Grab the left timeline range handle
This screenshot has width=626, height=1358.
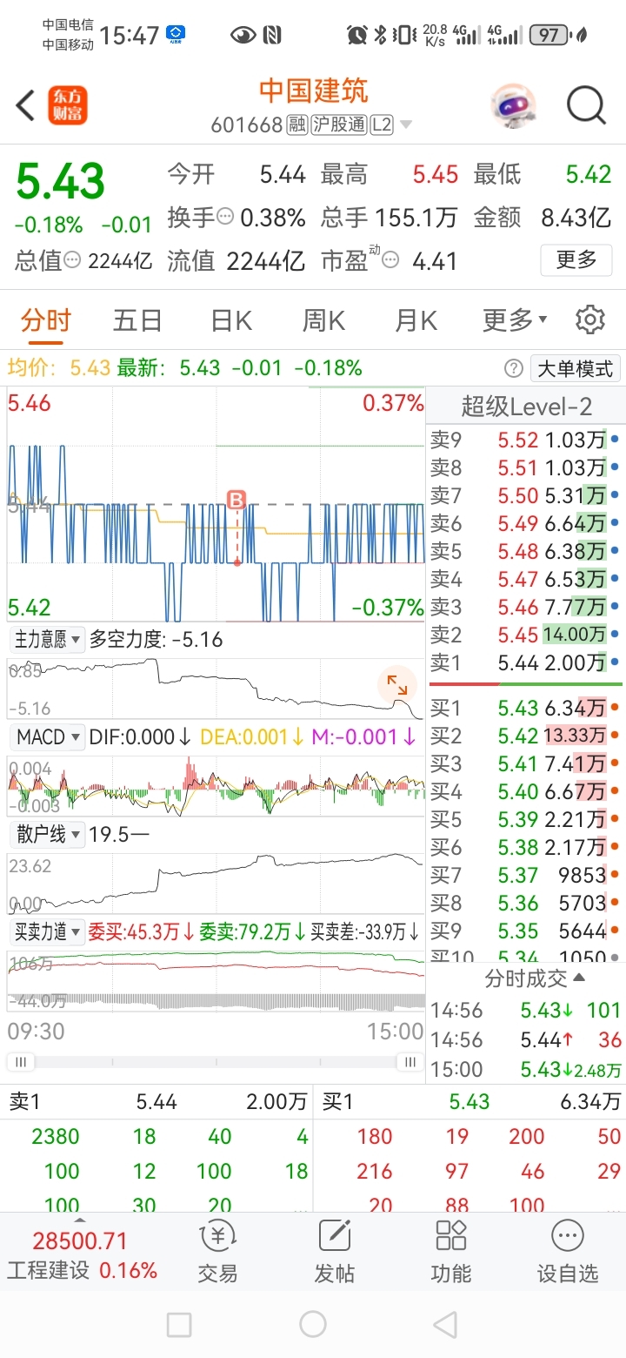pyautogui.click(x=21, y=1061)
